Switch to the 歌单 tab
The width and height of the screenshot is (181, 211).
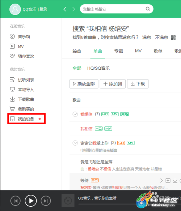pos(158,51)
